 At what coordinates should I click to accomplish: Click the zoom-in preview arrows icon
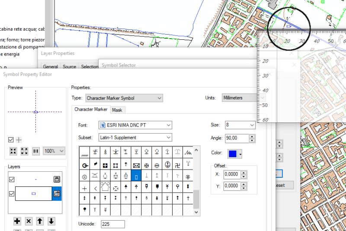13,151
